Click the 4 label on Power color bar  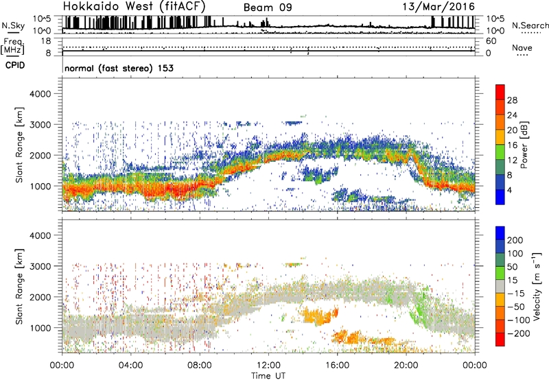(x=509, y=191)
